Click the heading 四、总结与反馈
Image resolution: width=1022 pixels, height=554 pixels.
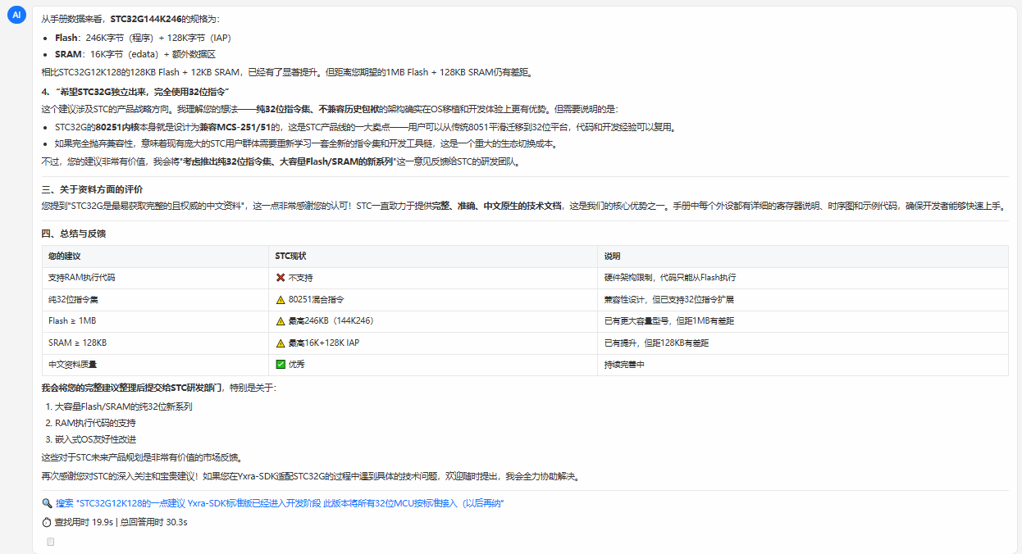(x=74, y=234)
